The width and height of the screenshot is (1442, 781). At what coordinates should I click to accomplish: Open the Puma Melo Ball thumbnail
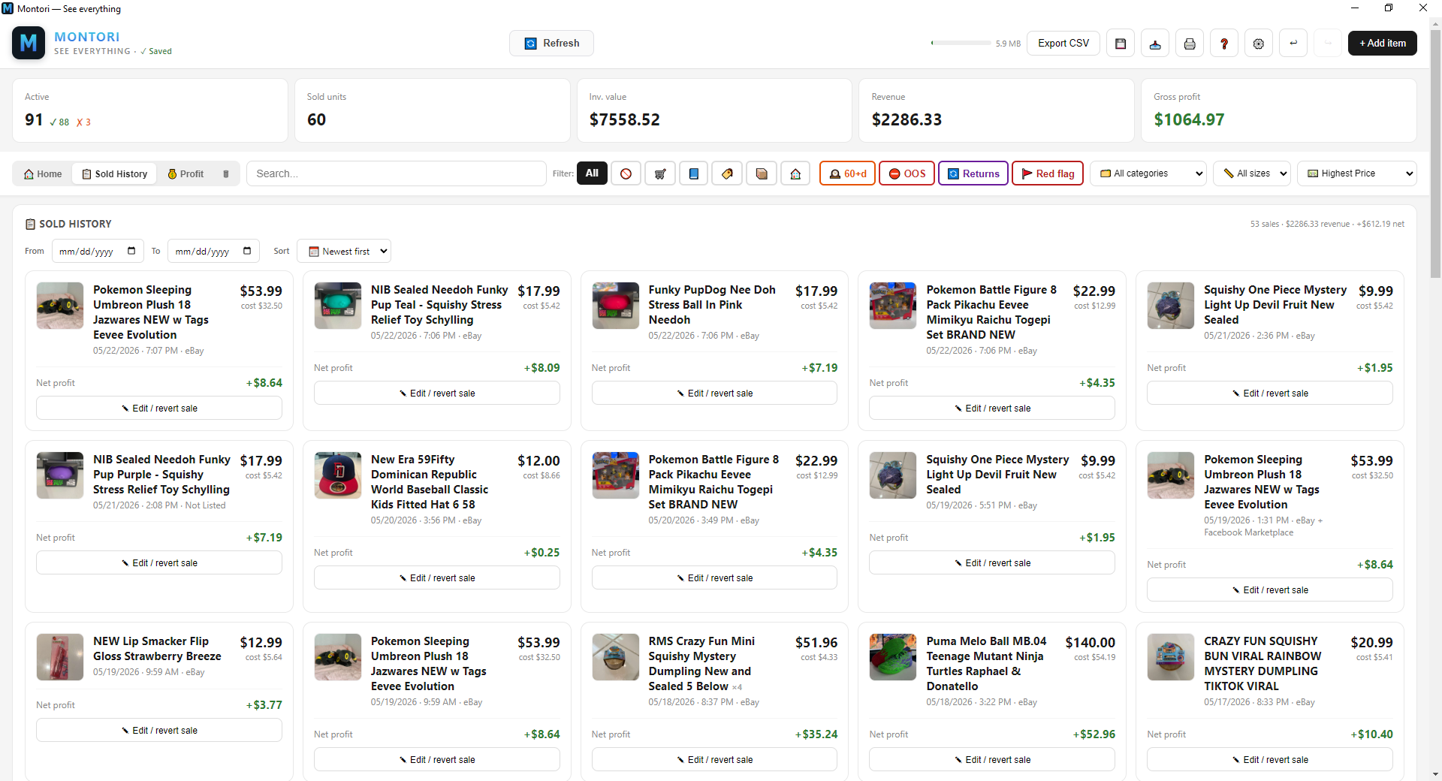(893, 657)
